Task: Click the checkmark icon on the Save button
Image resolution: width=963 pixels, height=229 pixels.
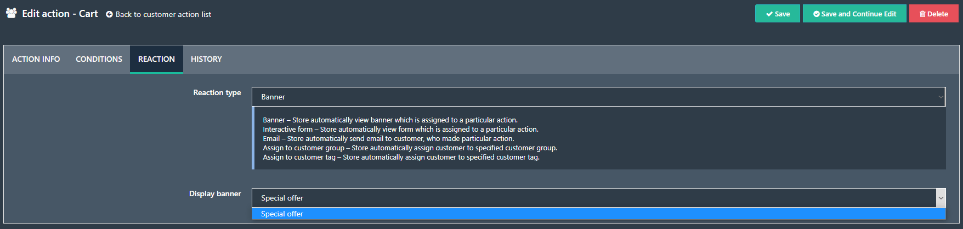Action: pos(769,14)
